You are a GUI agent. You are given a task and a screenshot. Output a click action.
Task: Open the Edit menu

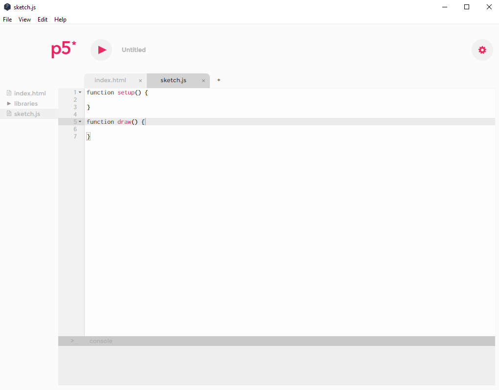(43, 20)
